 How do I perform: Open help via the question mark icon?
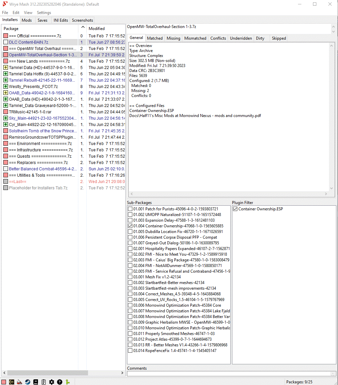(x=60, y=382)
